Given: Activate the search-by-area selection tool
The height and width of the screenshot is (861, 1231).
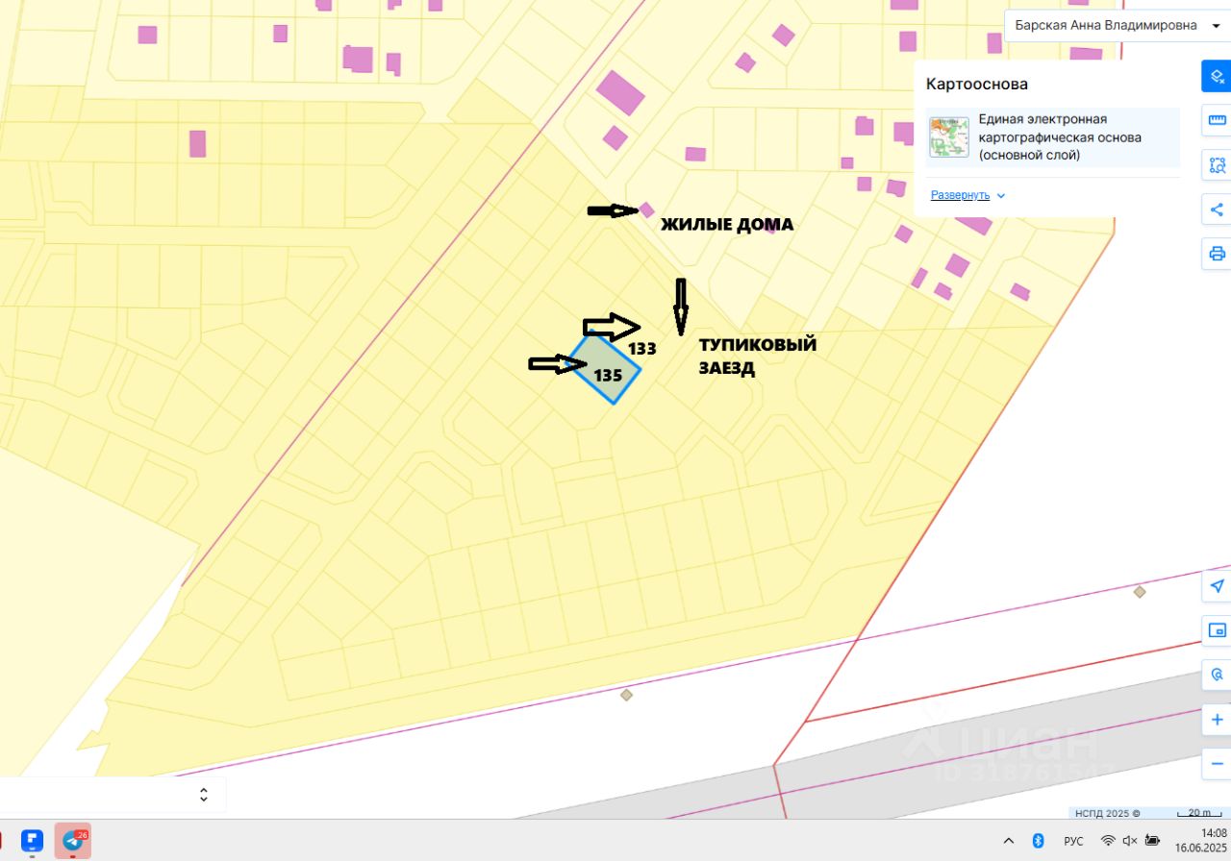Looking at the screenshot, I should 1217,164.
